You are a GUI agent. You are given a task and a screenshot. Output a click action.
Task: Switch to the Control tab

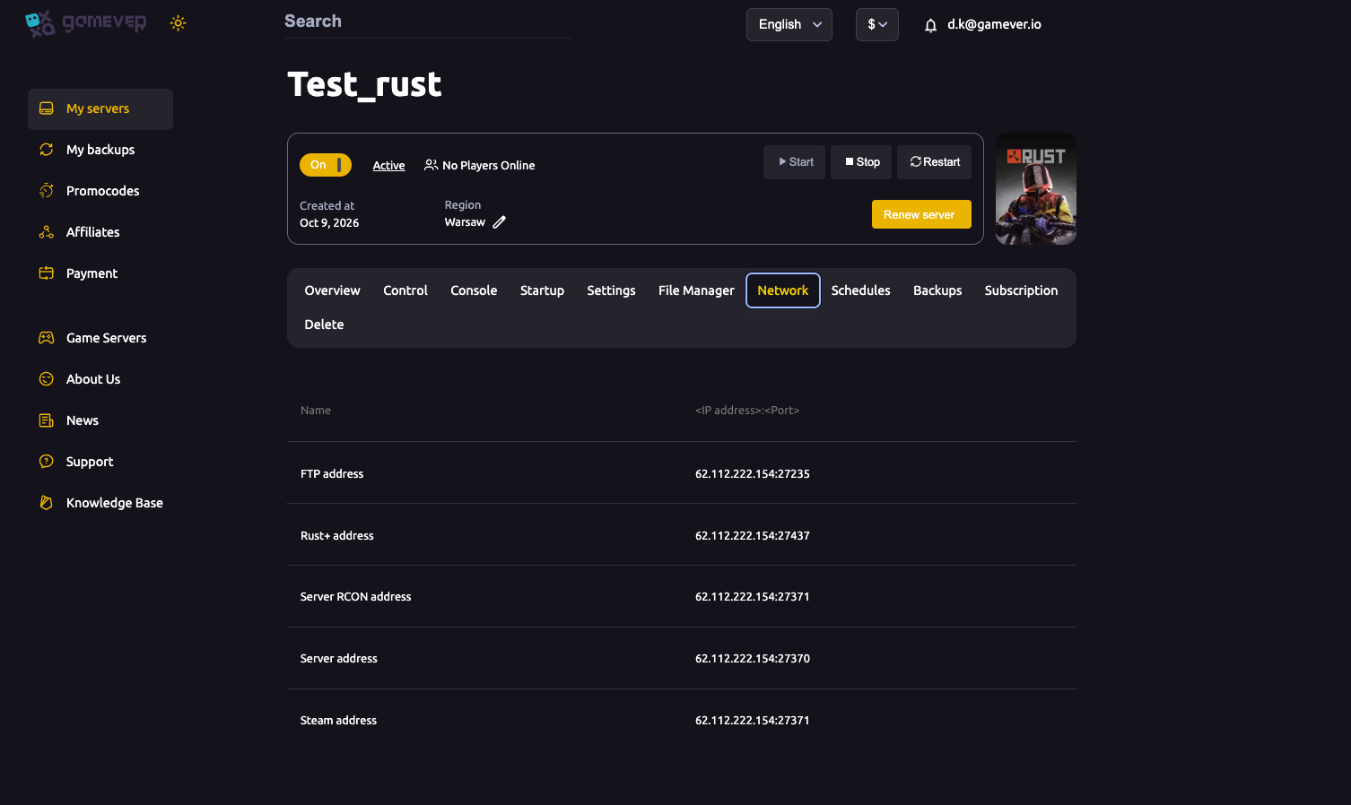405,290
